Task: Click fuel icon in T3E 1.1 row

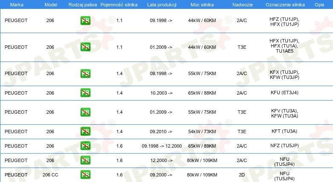Action: coord(85,47)
